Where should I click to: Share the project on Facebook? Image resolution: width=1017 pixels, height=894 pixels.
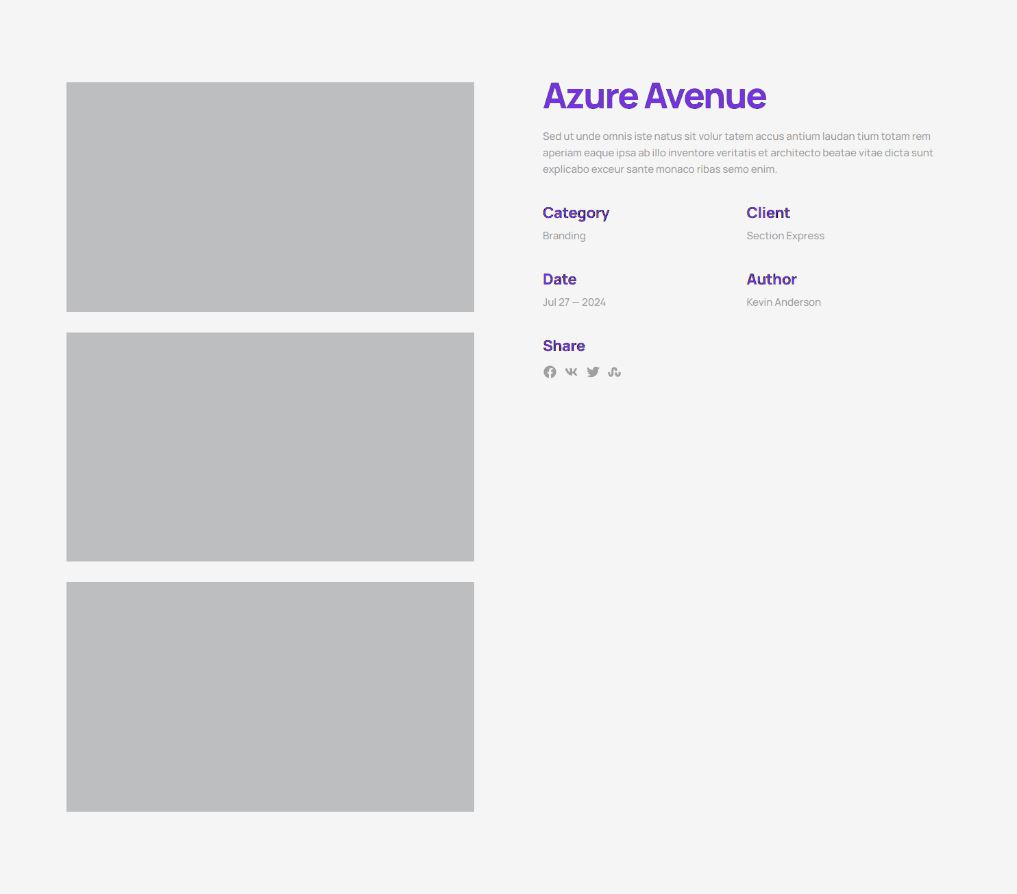click(x=550, y=372)
